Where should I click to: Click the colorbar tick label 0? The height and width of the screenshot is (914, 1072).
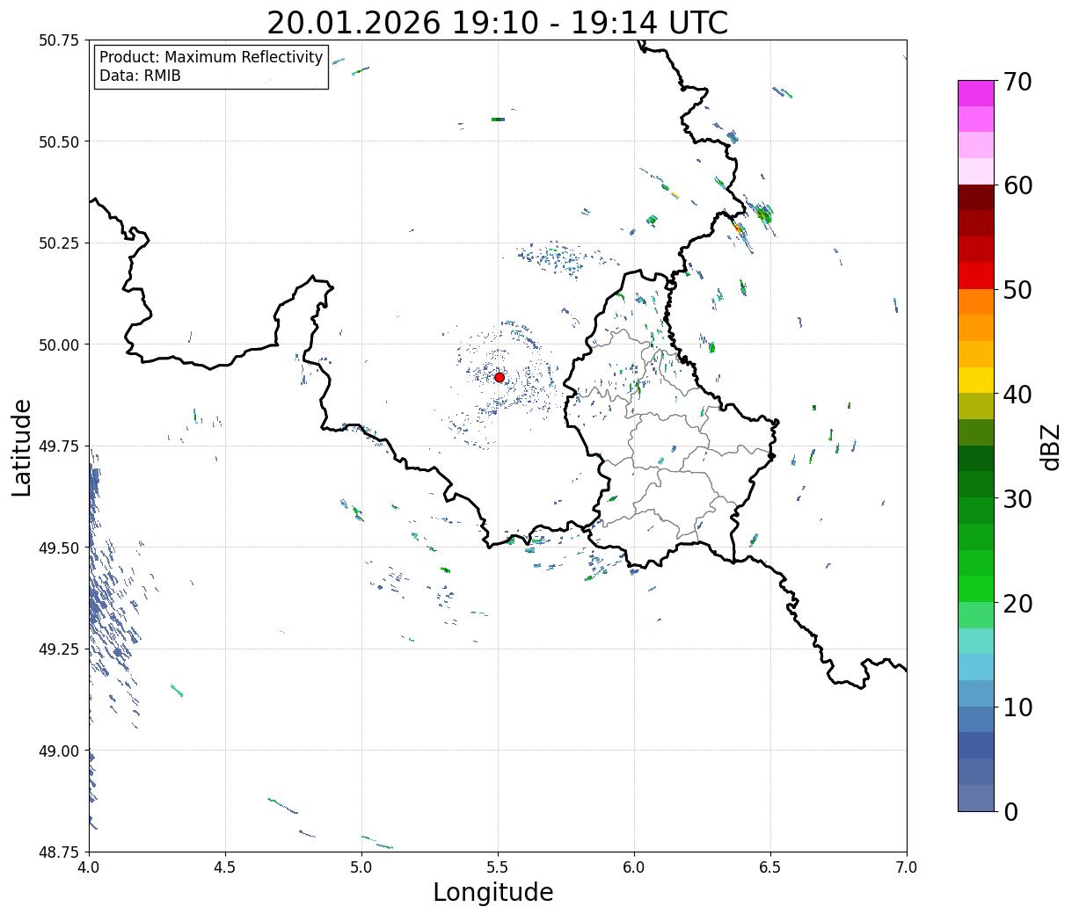[x=1010, y=812]
